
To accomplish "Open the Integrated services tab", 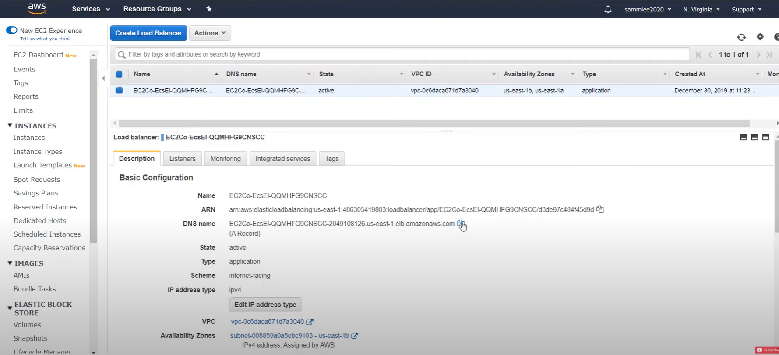I will [283, 159].
